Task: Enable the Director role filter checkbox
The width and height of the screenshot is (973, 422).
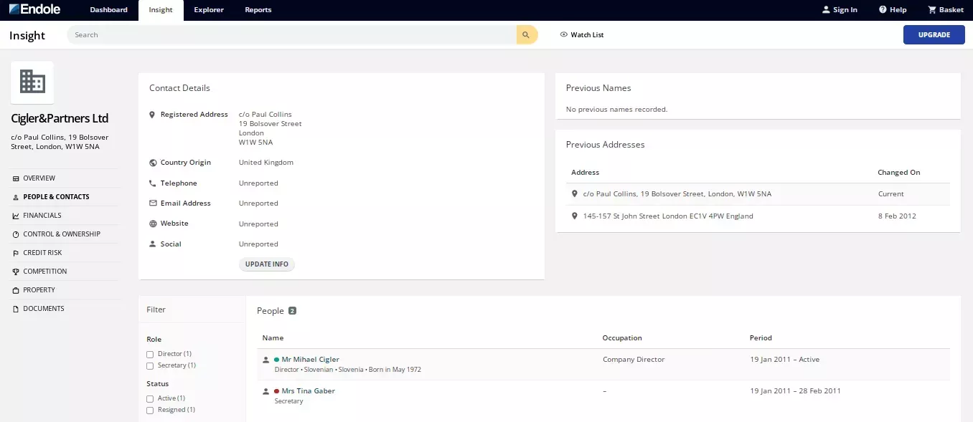Action: 150,354
